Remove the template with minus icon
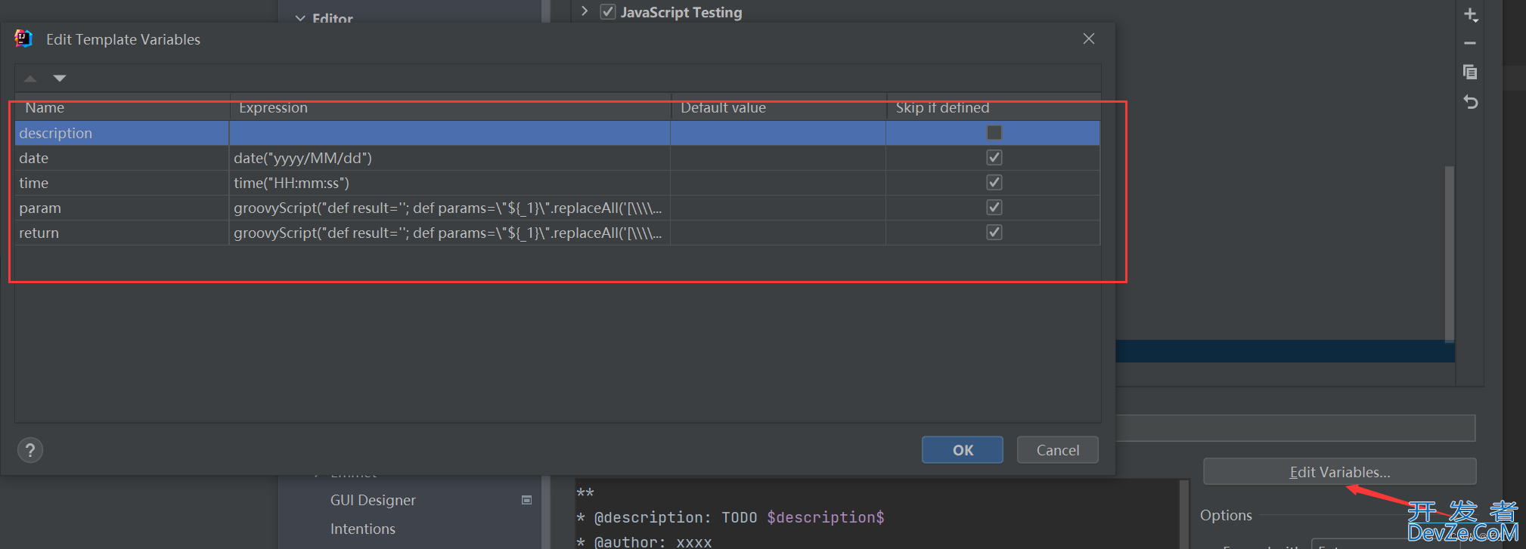 point(1470,44)
